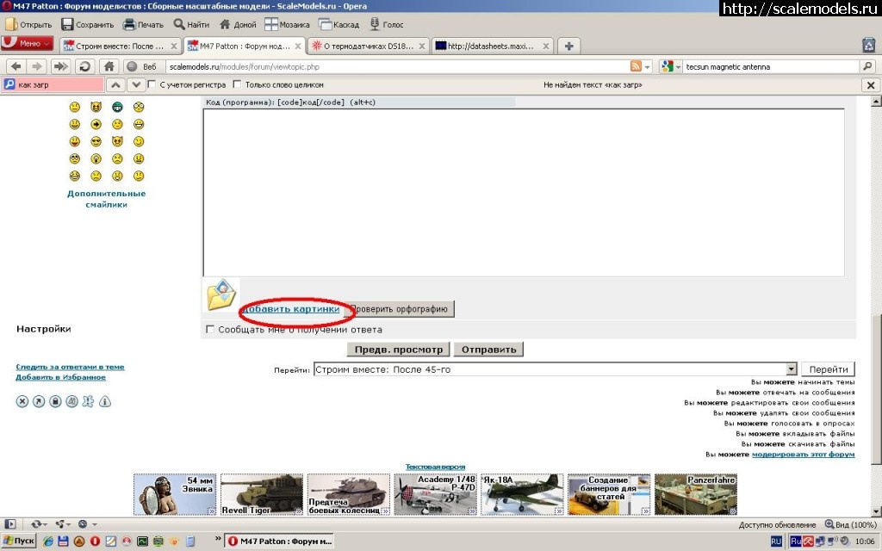Click the Revell Tiger banner thumbnail
This screenshot has height=551, width=882.
tap(262, 494)
